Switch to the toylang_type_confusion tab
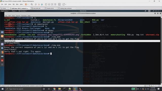The width and height of the screenshot is (162, 91). 66,8
